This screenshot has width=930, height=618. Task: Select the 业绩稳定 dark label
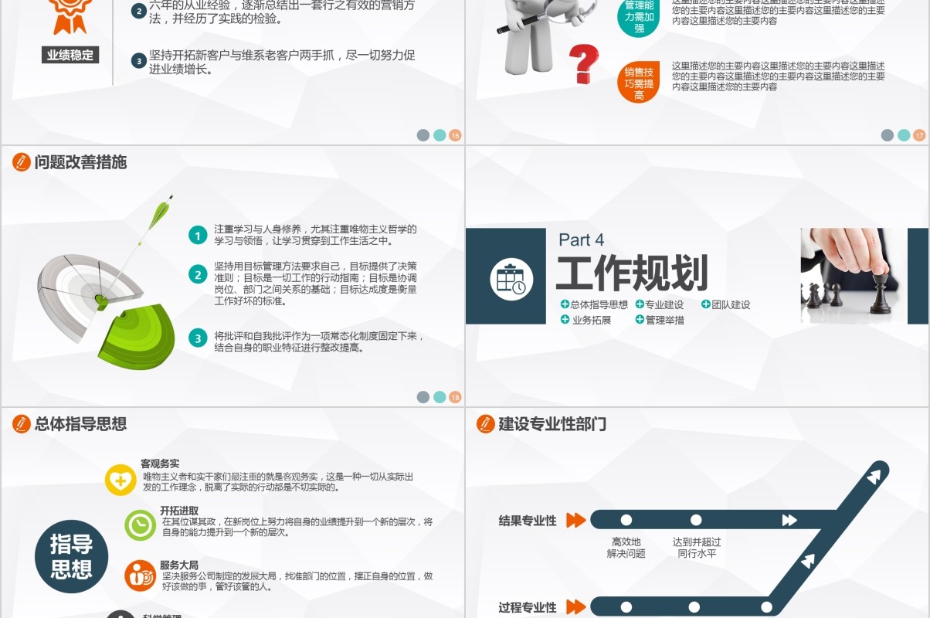[x=70, y=55]
